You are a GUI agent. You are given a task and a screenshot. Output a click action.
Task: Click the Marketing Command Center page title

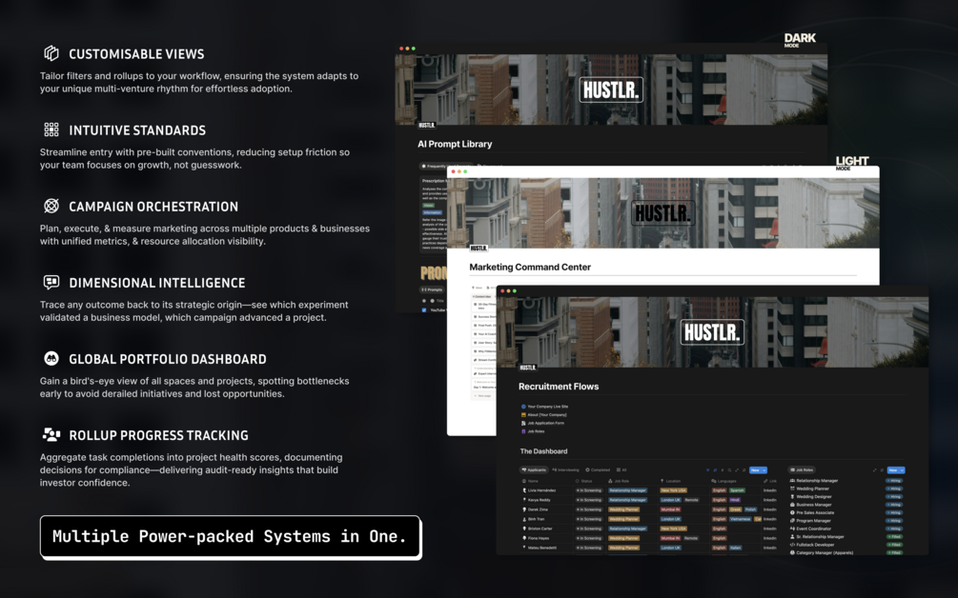click(x=530, y=267)
